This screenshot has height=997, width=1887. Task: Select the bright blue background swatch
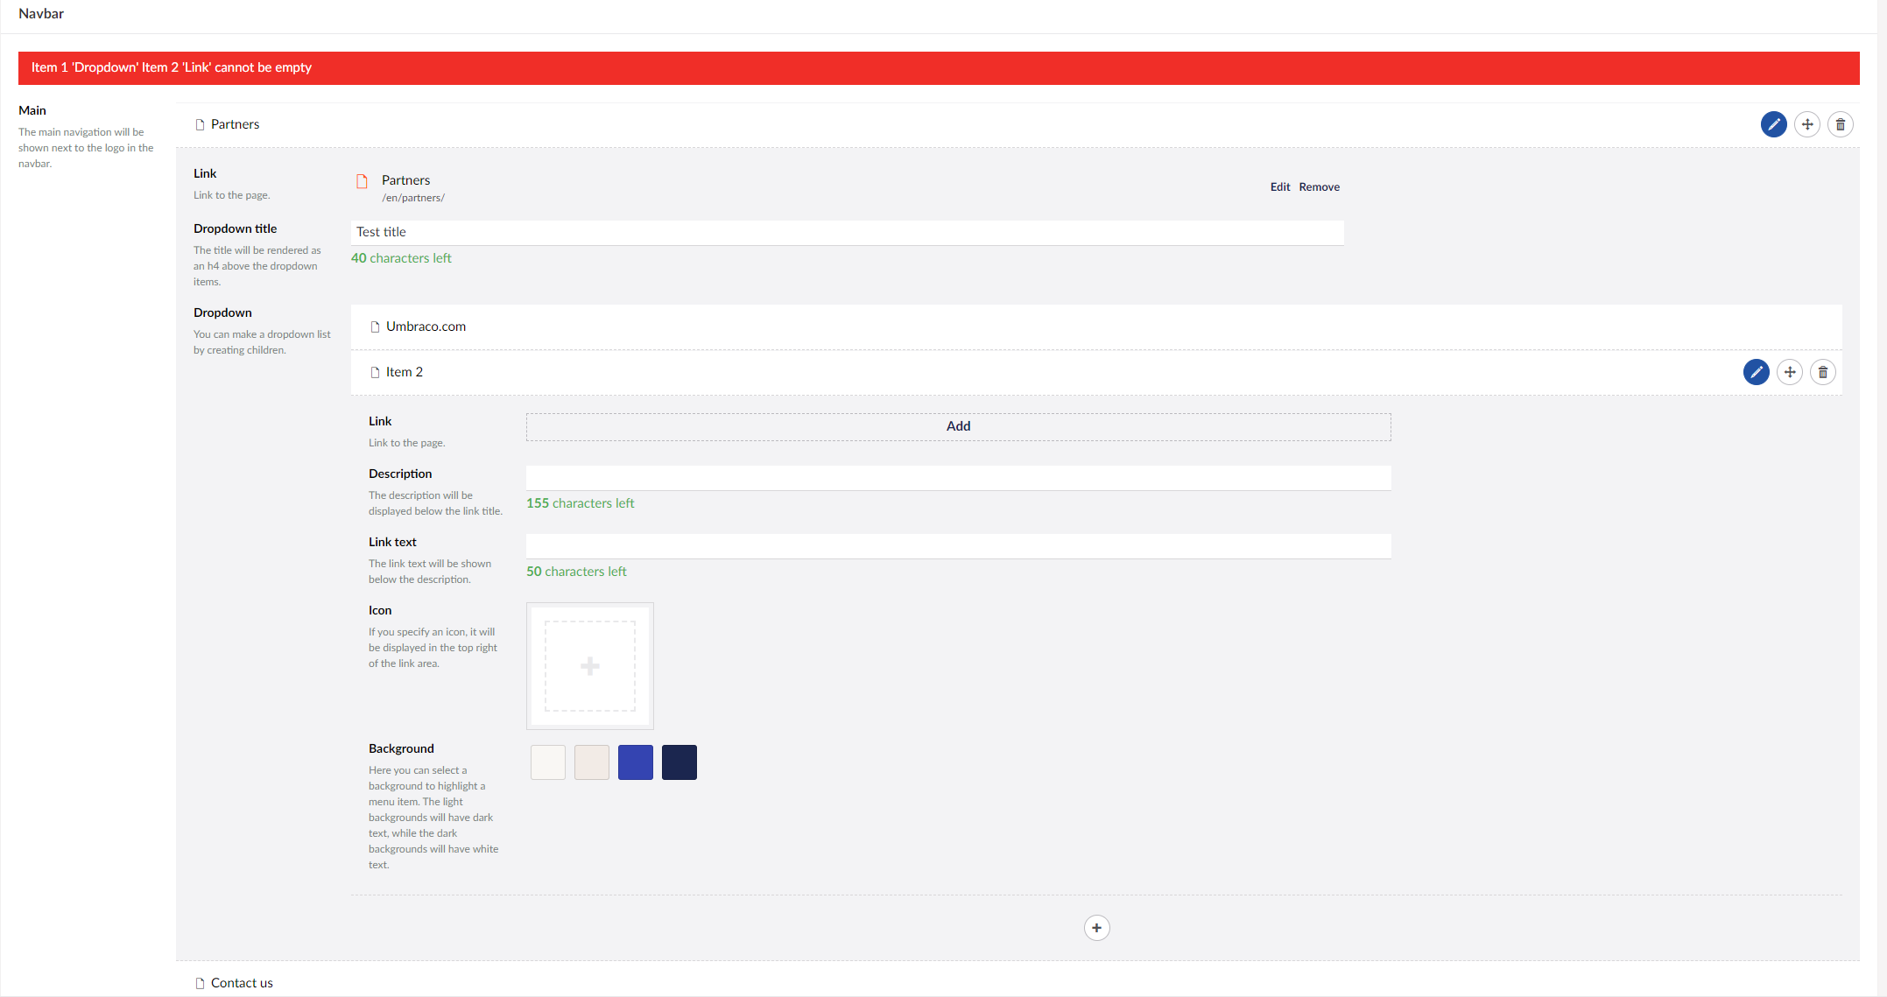click(635, 762)
